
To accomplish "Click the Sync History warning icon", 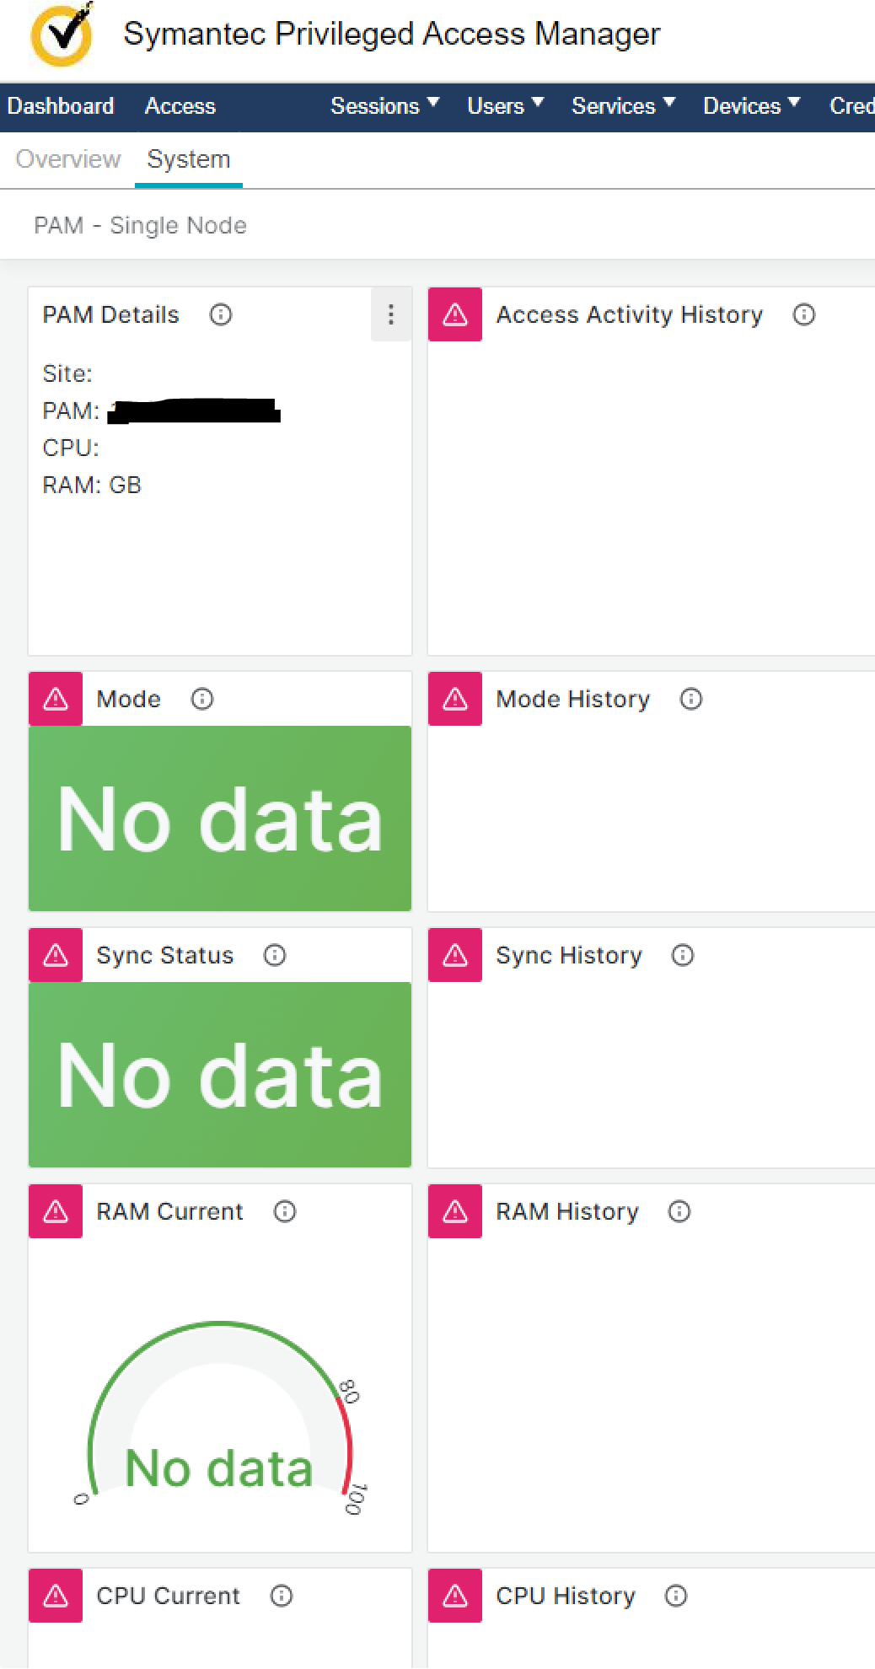I will click(455, 955).
